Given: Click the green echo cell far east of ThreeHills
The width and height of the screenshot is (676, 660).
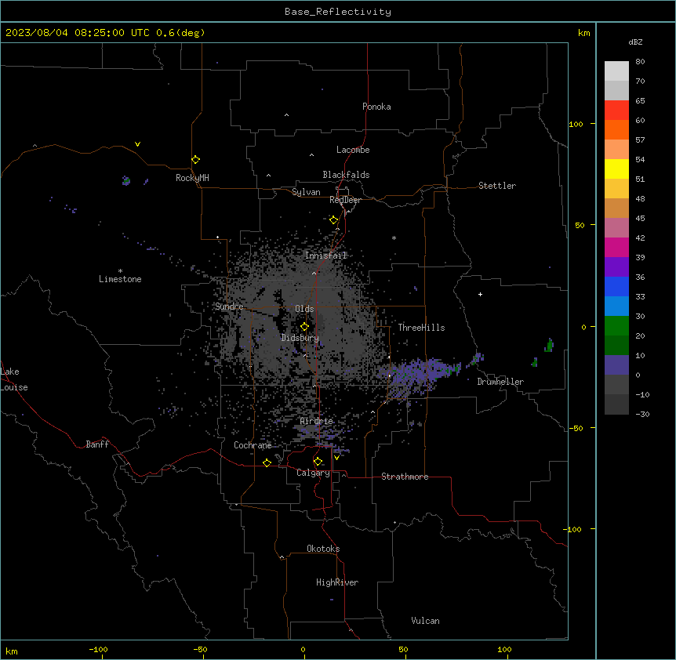Looking at the screenshot, I should (x=549, y=345).
